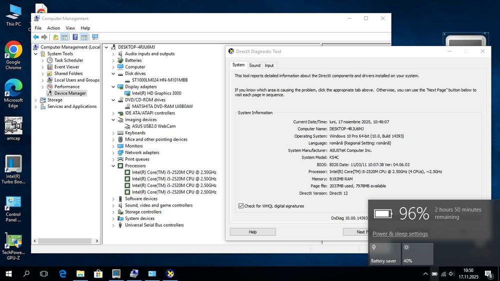Select TechPowerUp GPU-Z desktop icon

pos(13,246)
